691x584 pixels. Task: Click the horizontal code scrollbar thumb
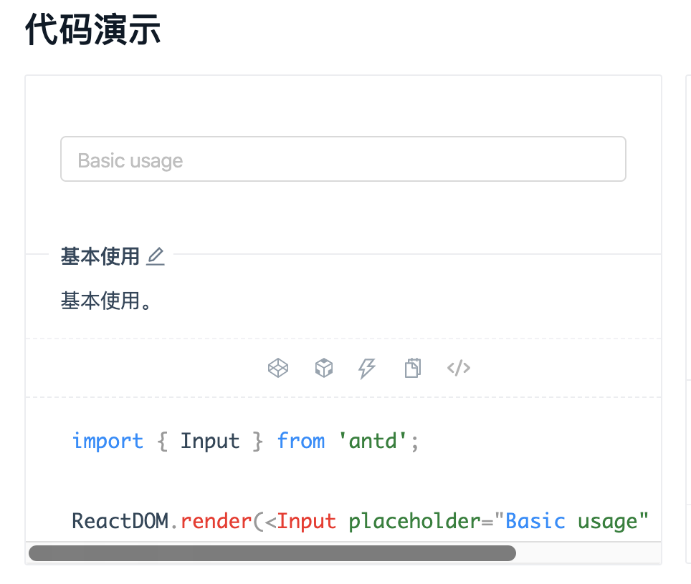point(272,553)
